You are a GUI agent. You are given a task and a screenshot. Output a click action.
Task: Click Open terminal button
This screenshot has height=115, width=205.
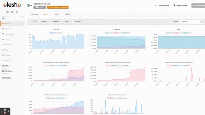[162, 5]
